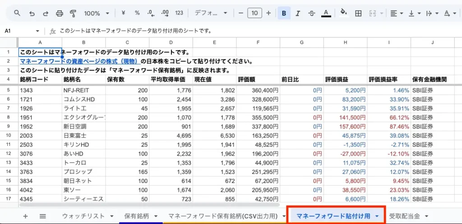Increase font size with plus button
Viewport: 462px width, 224px height.
[x=268, y=13]
